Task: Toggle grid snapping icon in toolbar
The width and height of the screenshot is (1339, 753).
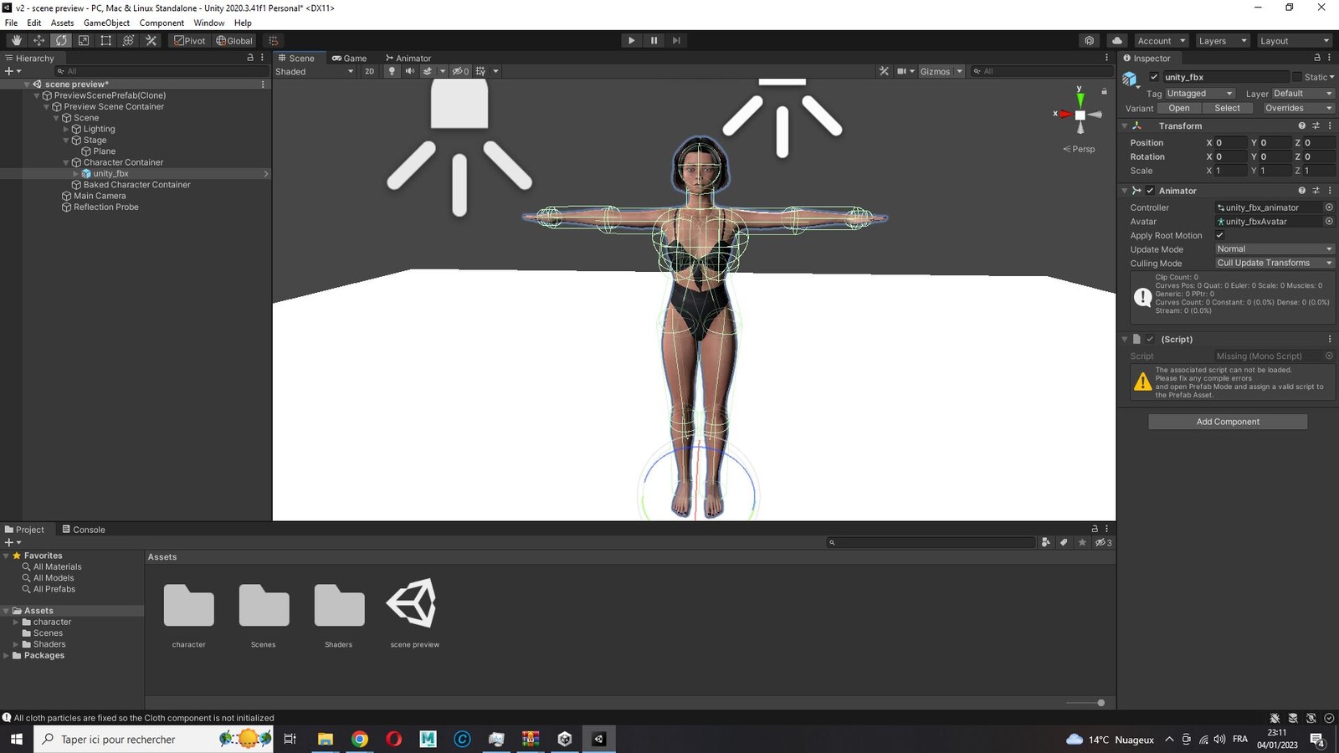Action: point(274,40)
